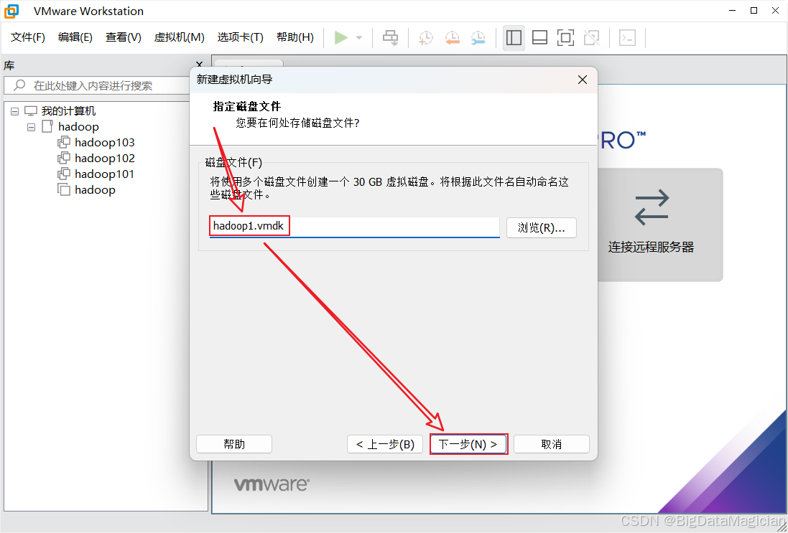Viewport: 788px width, 533px height.
Task: Click the green Power On play icon
Action: (341, 37)
